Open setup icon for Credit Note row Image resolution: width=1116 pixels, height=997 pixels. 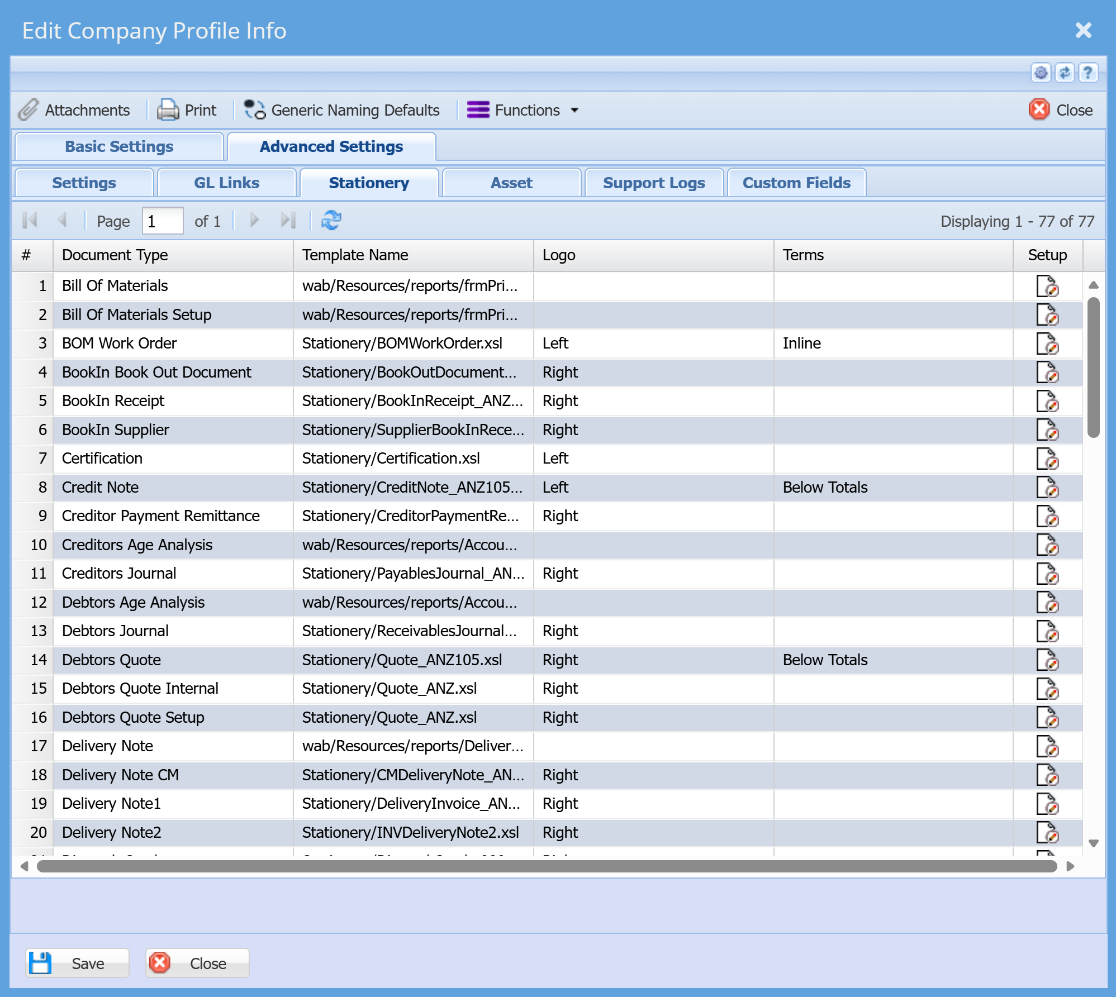(1047, 488)
